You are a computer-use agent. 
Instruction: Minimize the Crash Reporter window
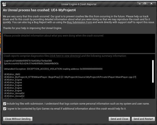click(140, 4)
